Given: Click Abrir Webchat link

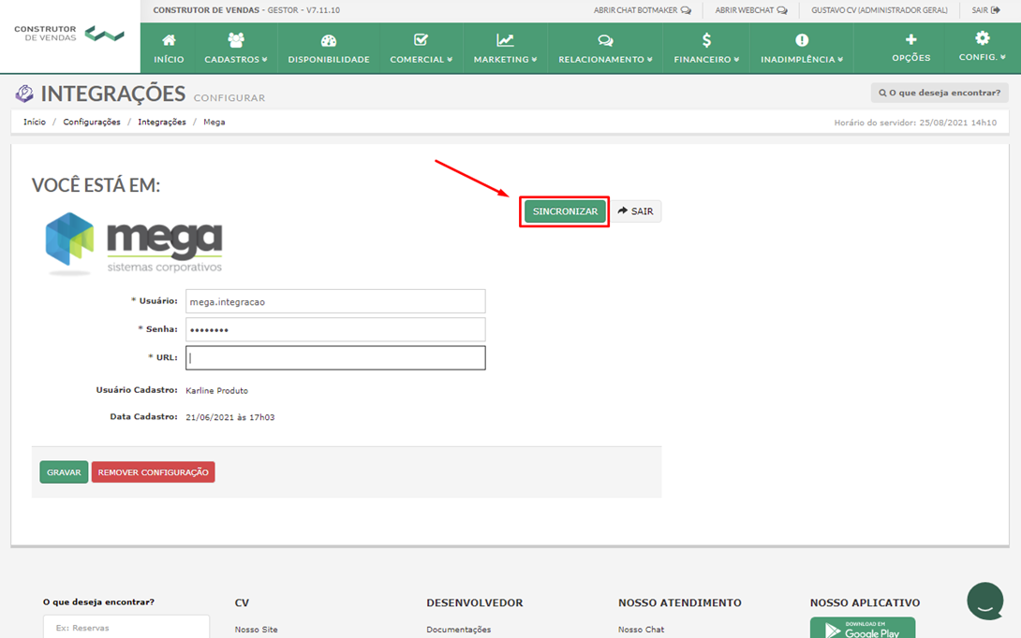Looking at the screenshot, I should pyautogui.click(x=751, y=10).
